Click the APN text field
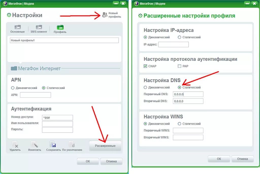 [x=36, y=95]
